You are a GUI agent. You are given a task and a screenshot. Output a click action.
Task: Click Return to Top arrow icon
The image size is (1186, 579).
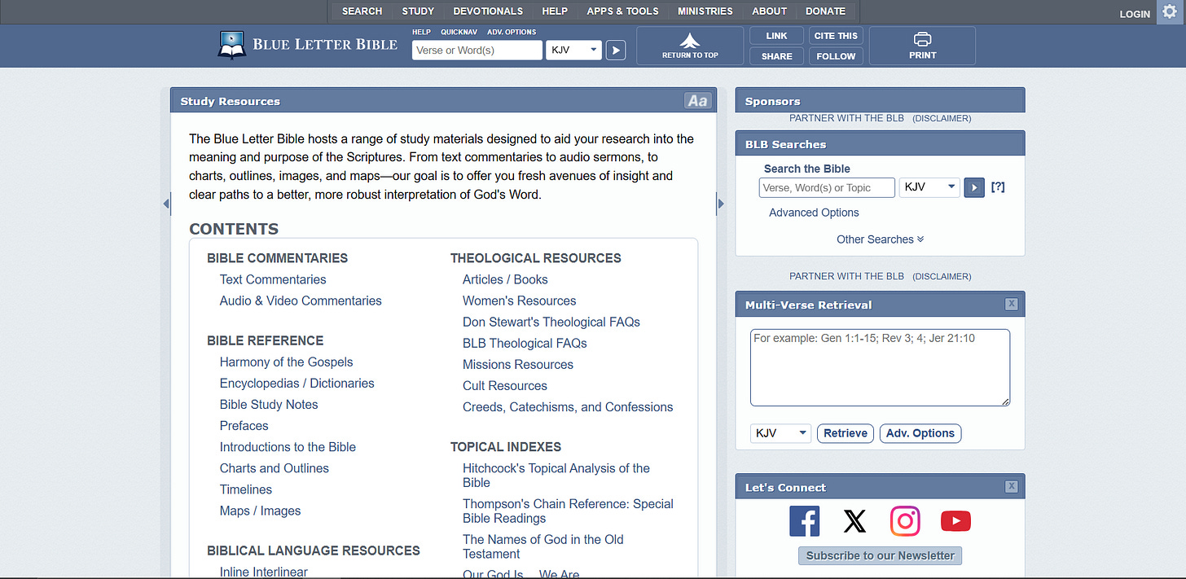coord(689,41)
